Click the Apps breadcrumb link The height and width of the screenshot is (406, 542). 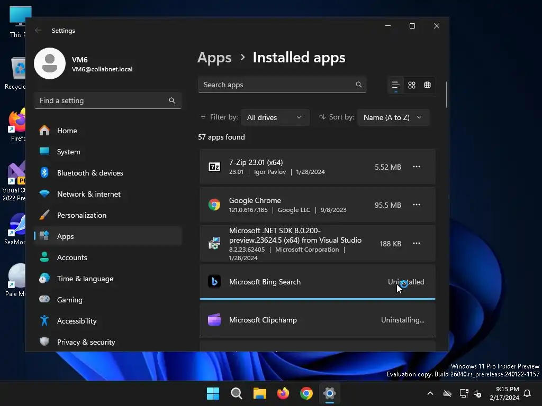click(x=214, y=58)
